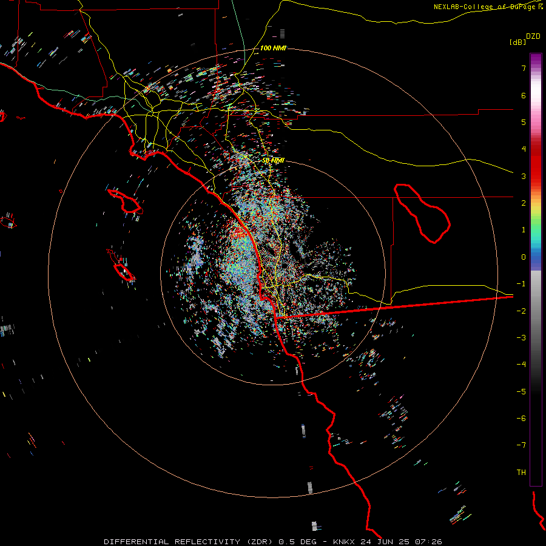Click the 0 value on the color scale

(524, 257)
